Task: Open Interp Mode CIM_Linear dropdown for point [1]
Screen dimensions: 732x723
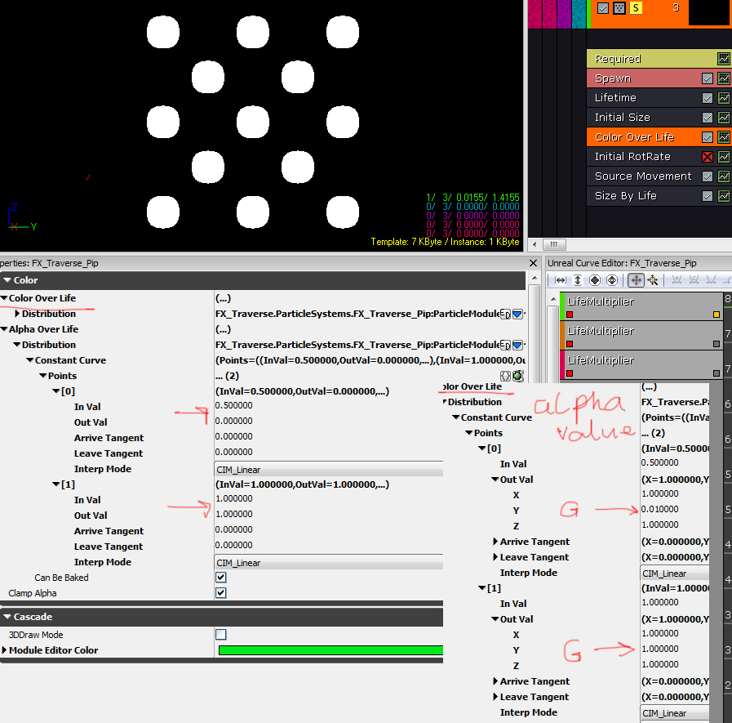Action: click(329, 562)
